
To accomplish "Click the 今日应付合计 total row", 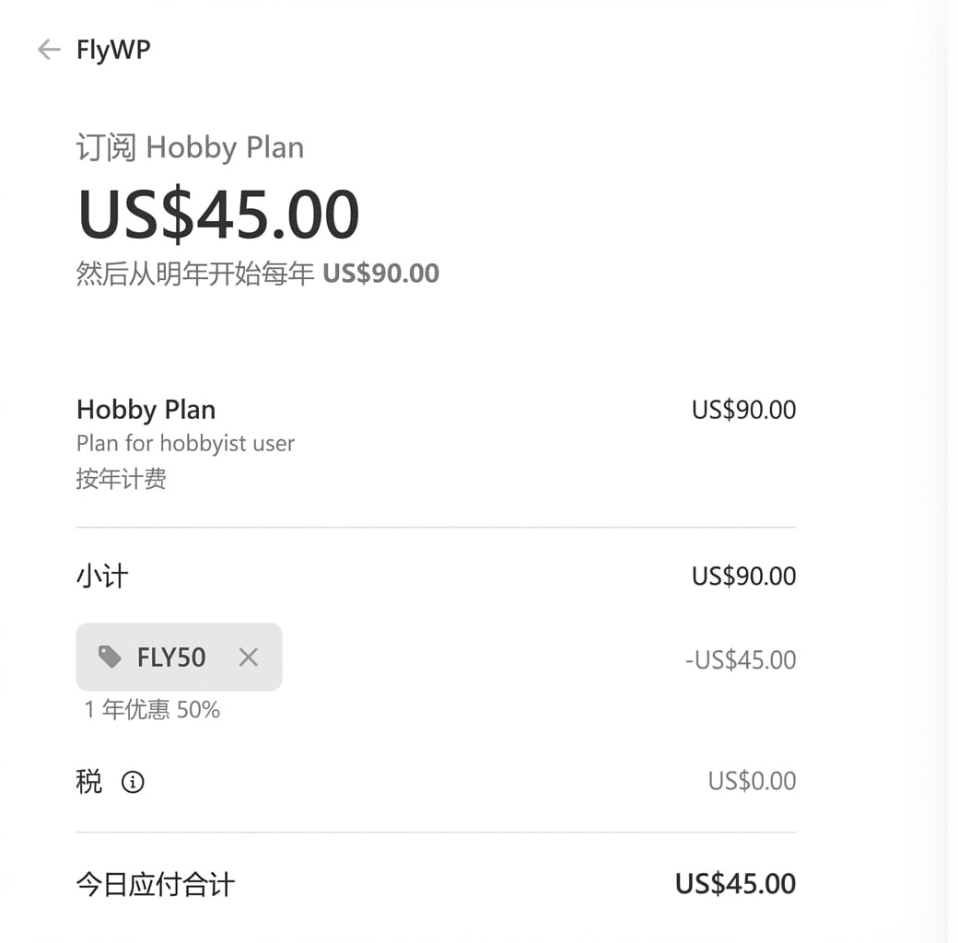I will coord(155,883).
